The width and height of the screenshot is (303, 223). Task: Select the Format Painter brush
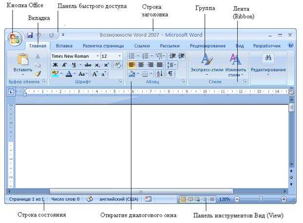(38, 74)
